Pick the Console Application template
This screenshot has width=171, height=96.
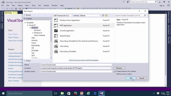pos(84,31)
